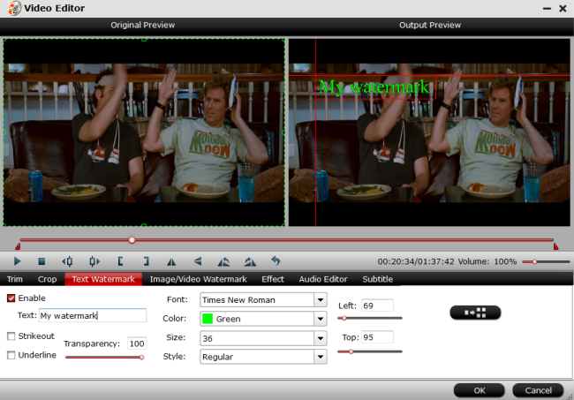Click the end trim marker on timeline

(555, 246)
